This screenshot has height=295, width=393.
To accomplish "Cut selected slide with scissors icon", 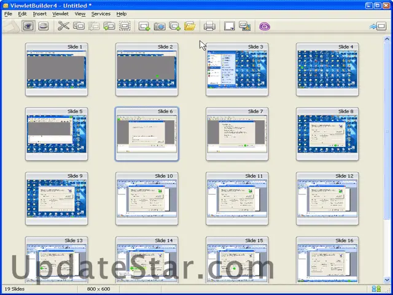I will 63,26.
